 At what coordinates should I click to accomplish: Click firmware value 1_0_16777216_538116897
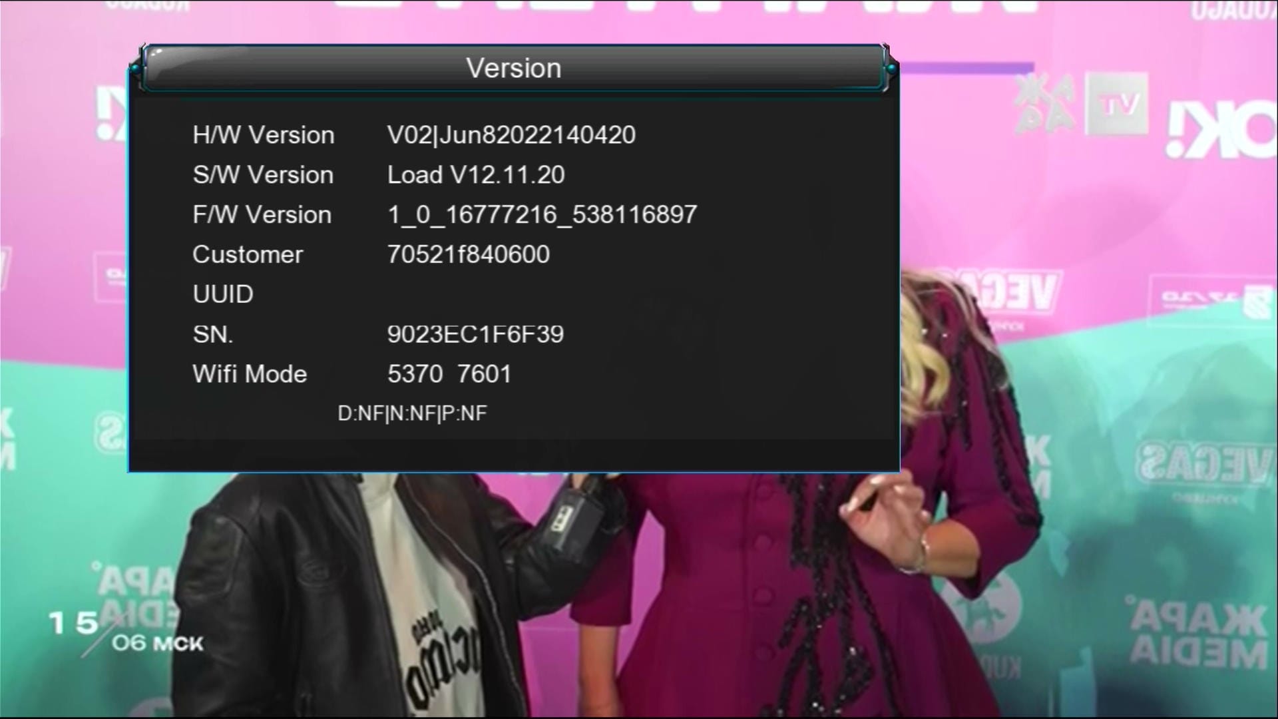(x=542, y=215)
